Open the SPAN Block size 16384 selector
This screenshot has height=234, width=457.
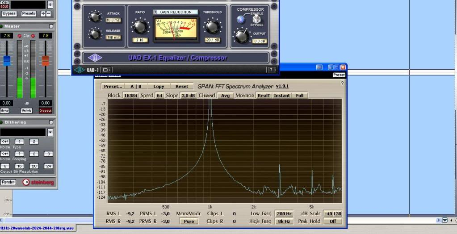pos(130,96)
